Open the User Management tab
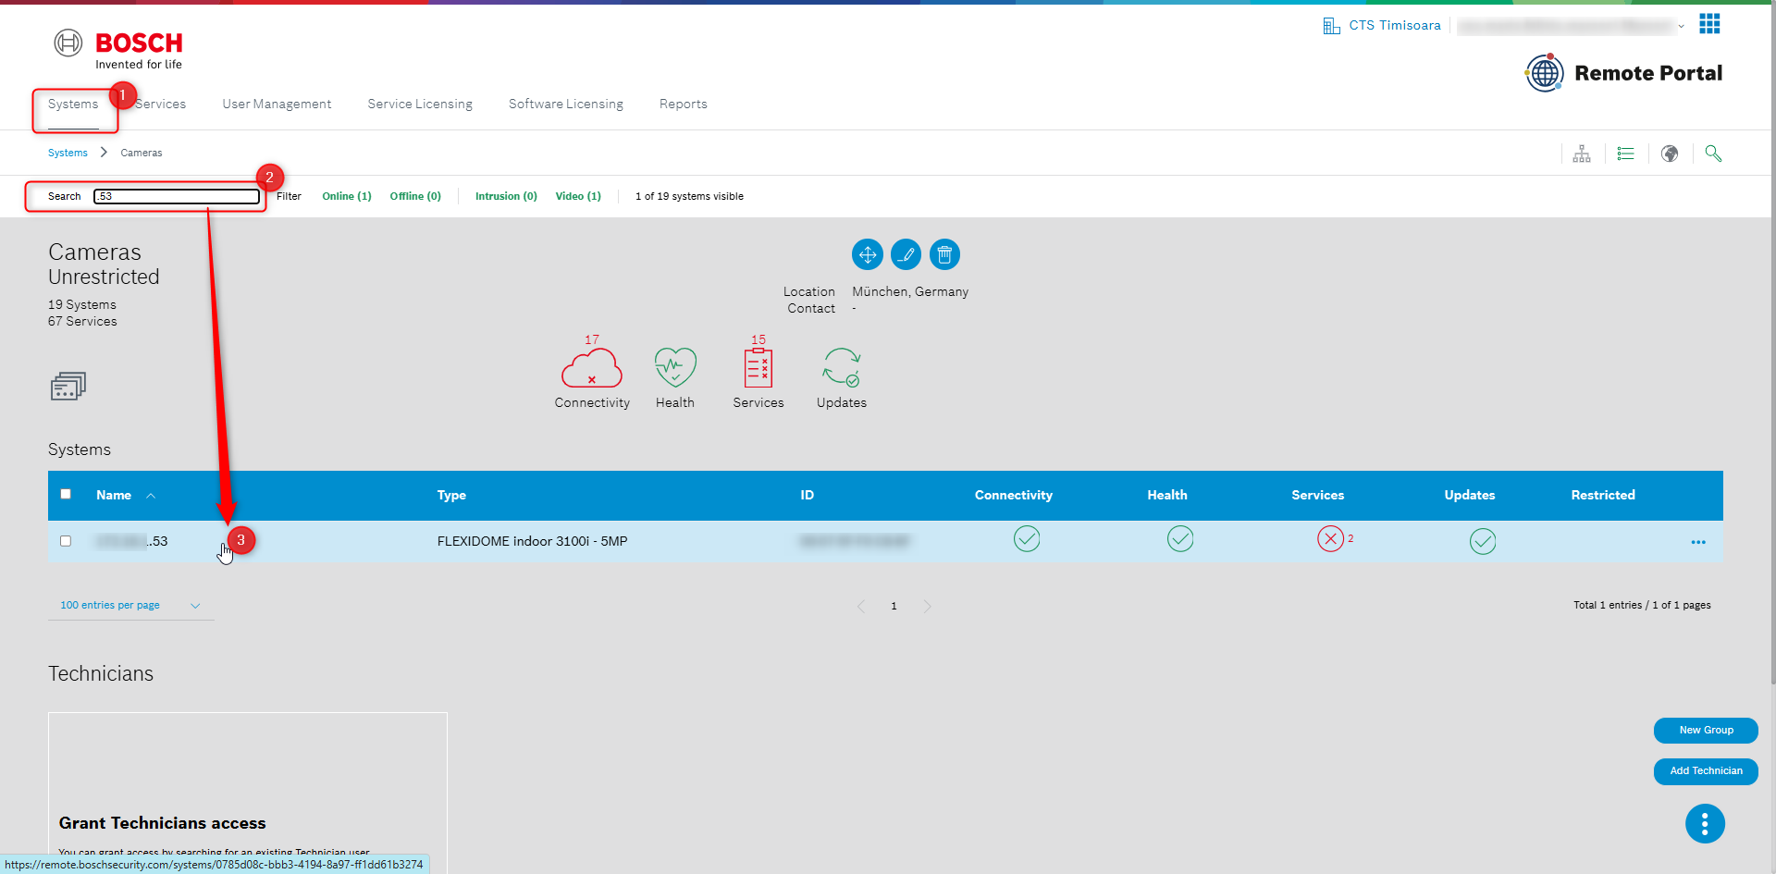This screenshot has height=874, width=1776. point(277,104)
